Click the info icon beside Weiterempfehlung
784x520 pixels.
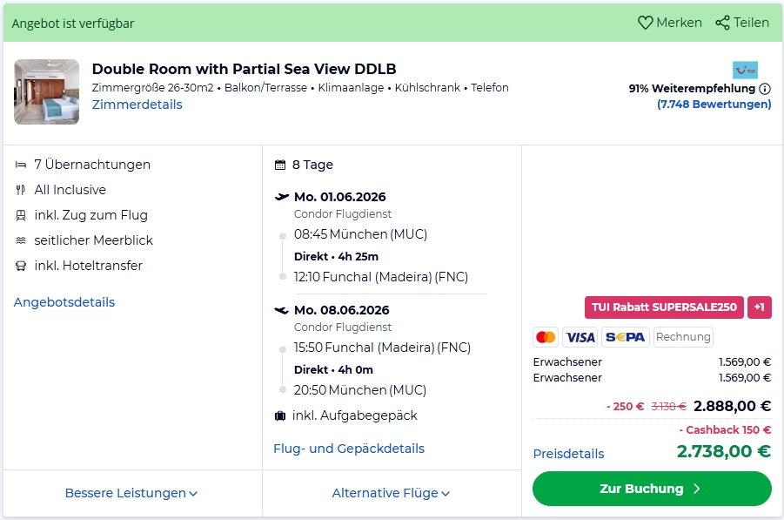[765, 89]
